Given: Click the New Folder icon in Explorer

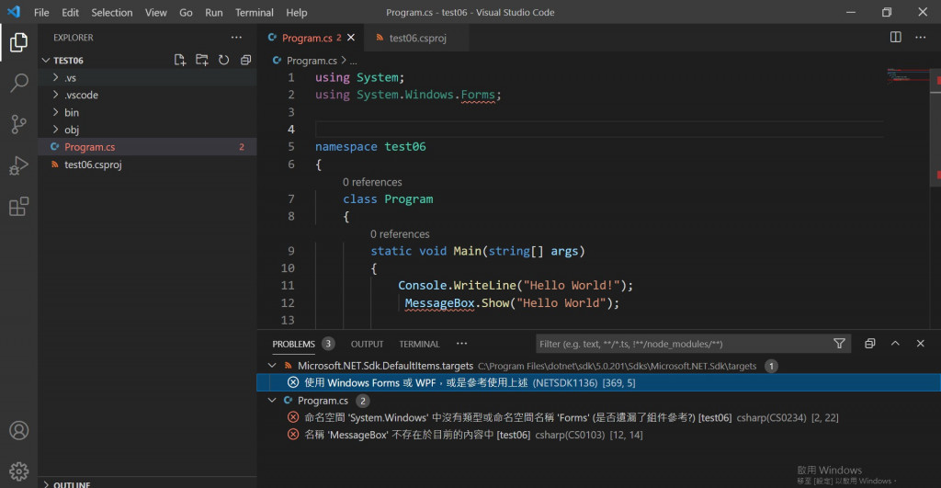Looking at the screenshot, I should coord(202,61).
